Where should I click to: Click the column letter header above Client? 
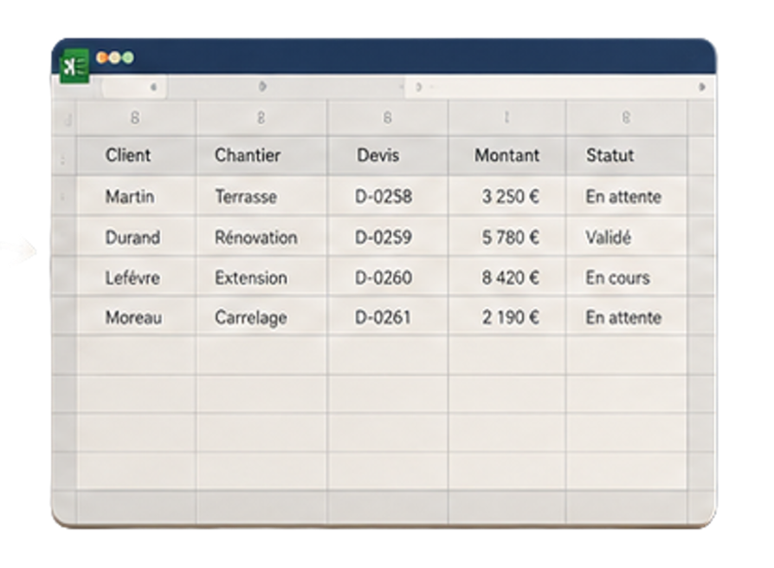135,117
